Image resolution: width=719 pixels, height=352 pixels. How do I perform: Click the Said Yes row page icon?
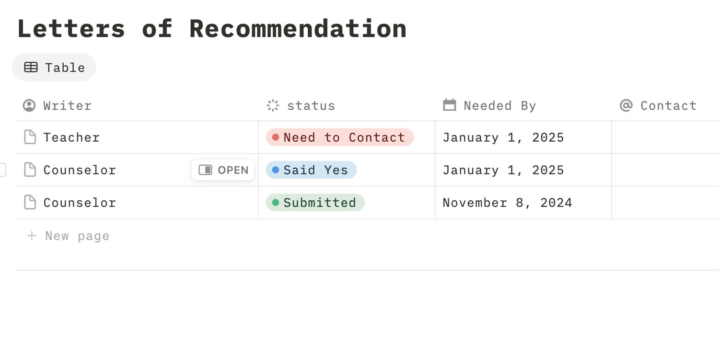pos(30,170)
